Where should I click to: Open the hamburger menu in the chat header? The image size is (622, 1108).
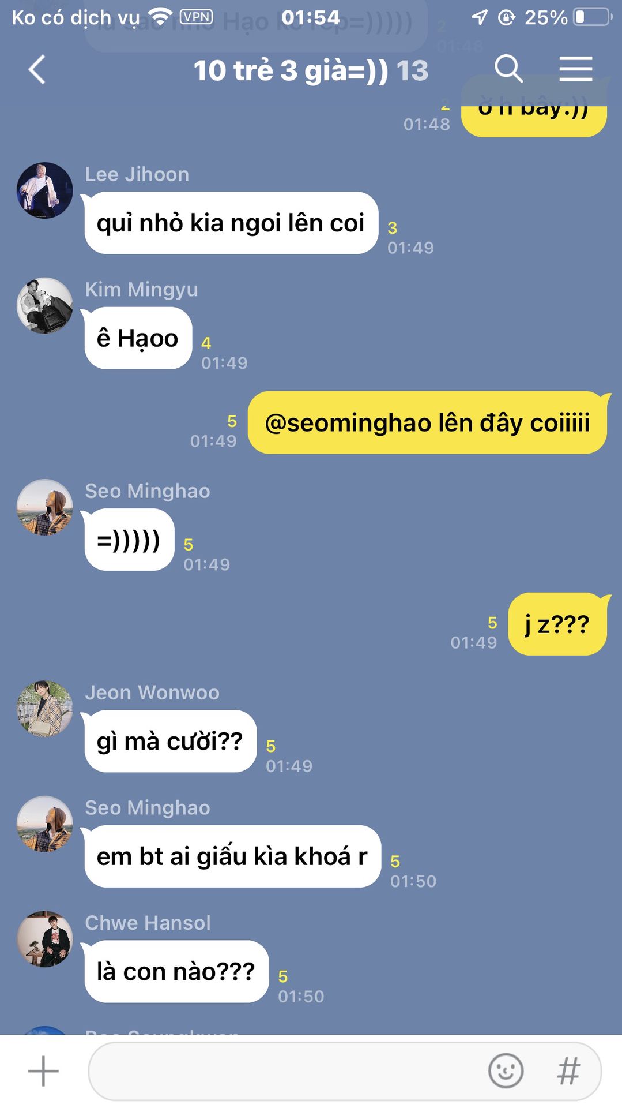tap(575, 69)
